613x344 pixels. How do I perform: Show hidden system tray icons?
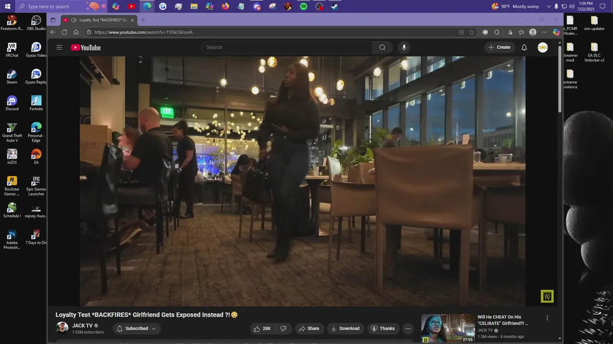549,6
